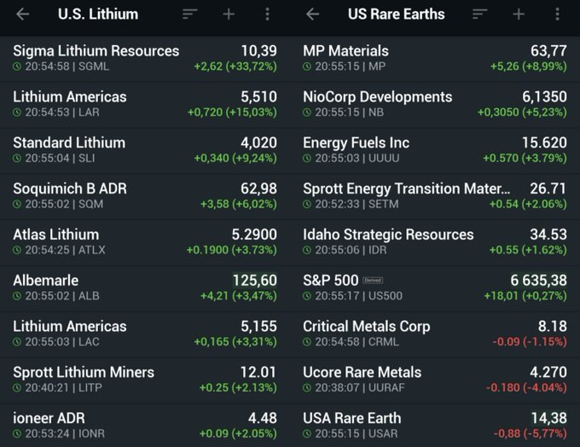Tap the +0,165 (+3,31%) change value

pyautogui.click(x=235, y=341)
